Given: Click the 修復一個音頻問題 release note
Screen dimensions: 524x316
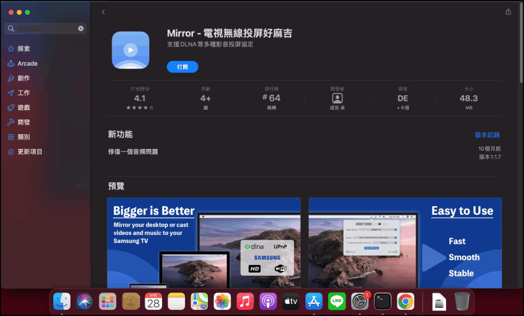Looking at the screenshot, I should pos(133,152).
